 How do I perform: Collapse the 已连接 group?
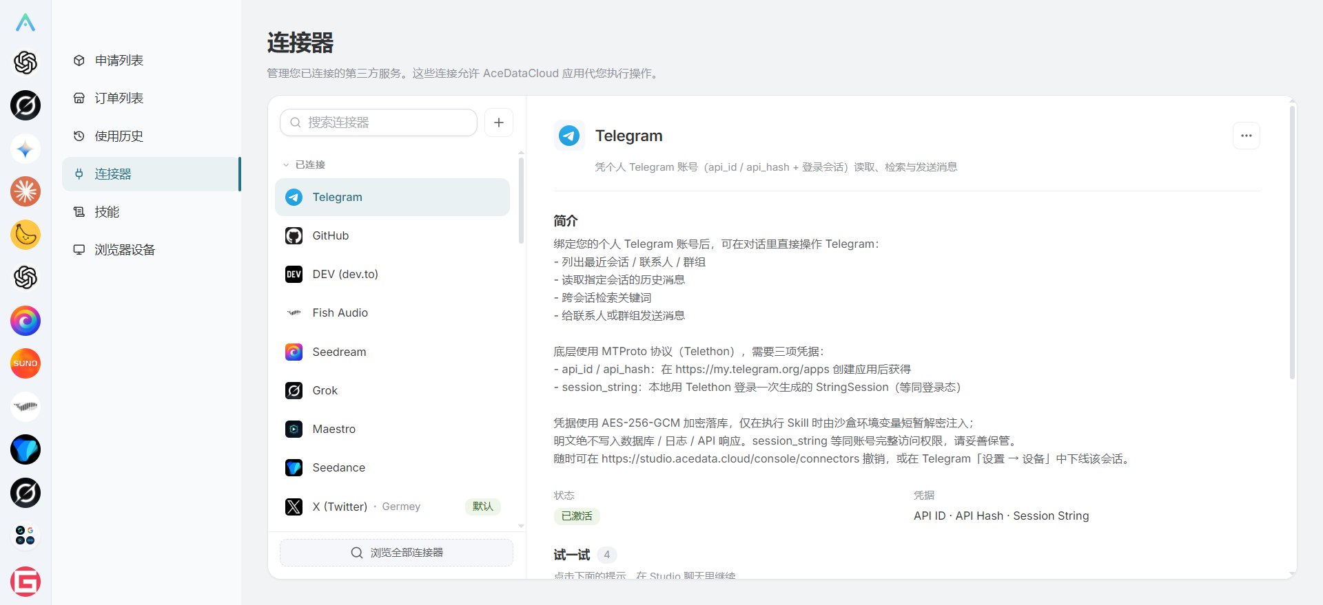(x=305, y=164)
